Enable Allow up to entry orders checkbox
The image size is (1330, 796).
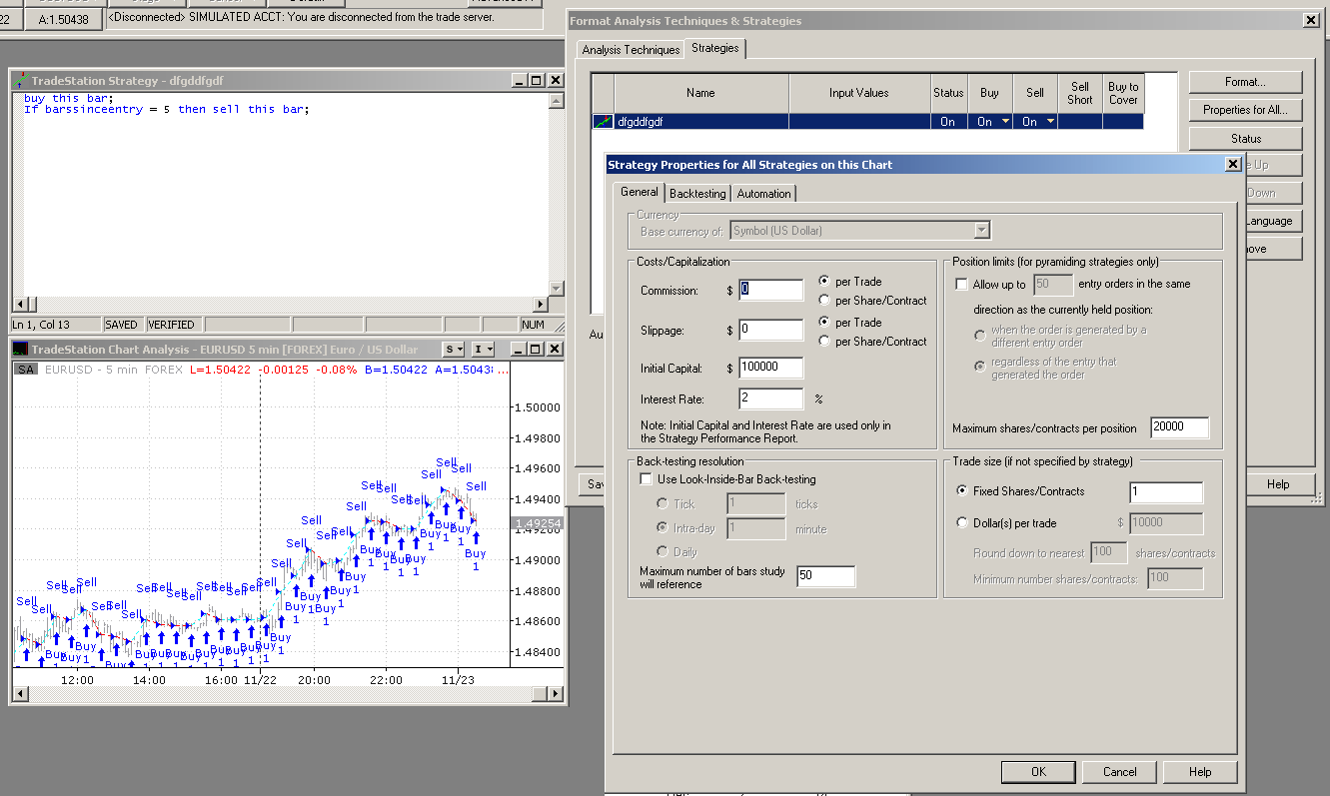pos(962,285)
